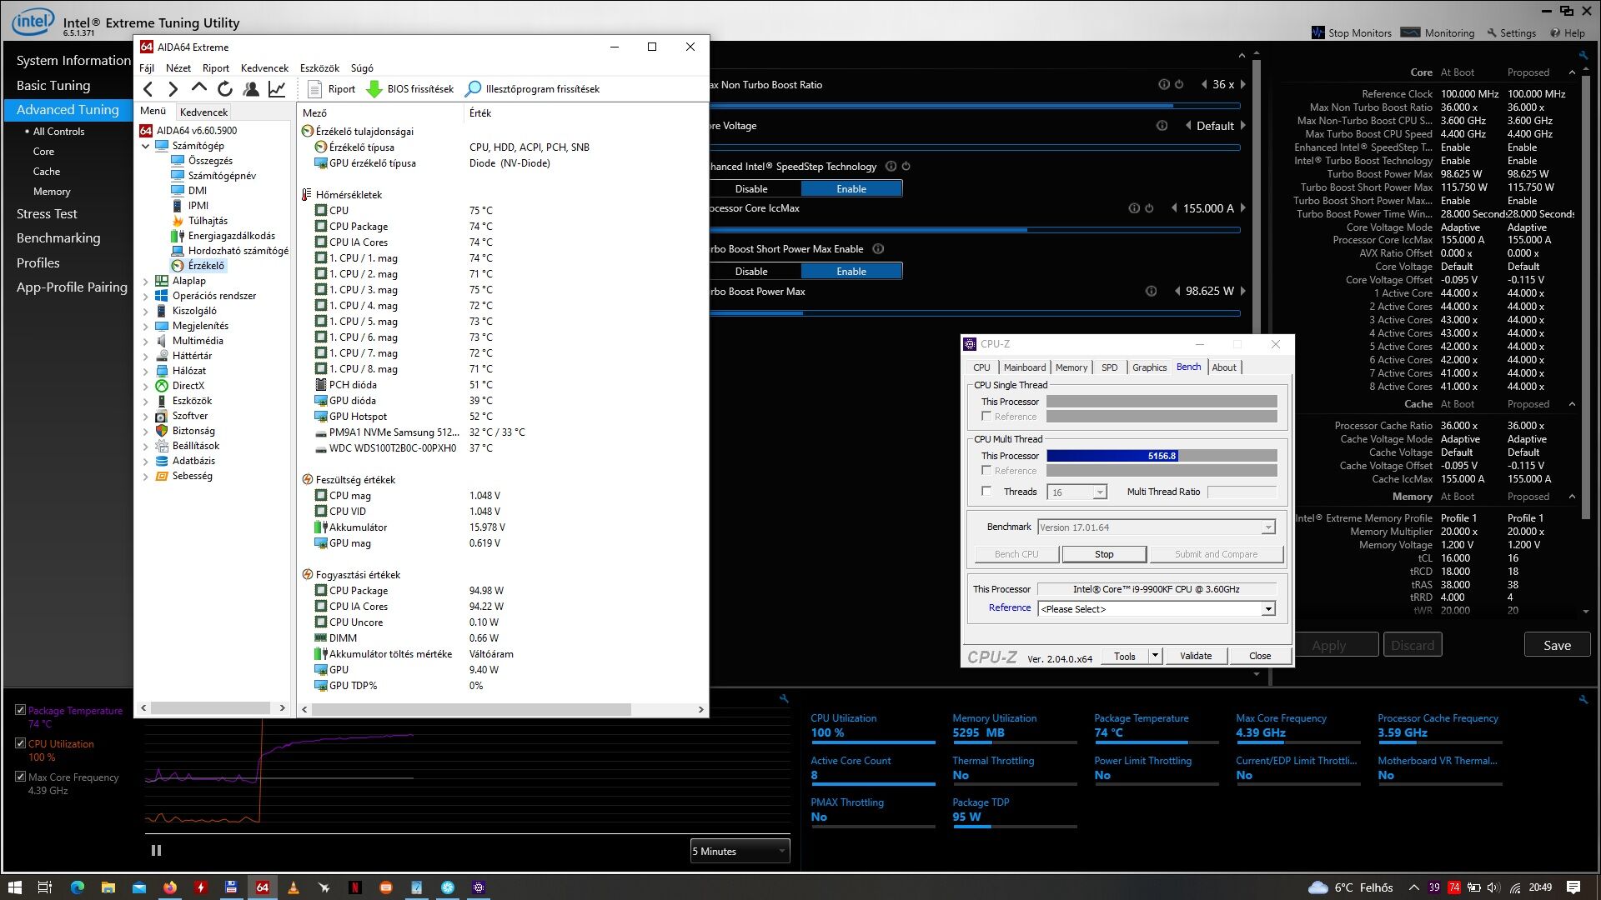The height and width of the screenshot is (900, 1601).
Task: Open Task View on taskbar
Action: tap(45, 887)
